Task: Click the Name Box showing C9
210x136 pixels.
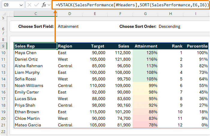Action: tap(13, 5)
